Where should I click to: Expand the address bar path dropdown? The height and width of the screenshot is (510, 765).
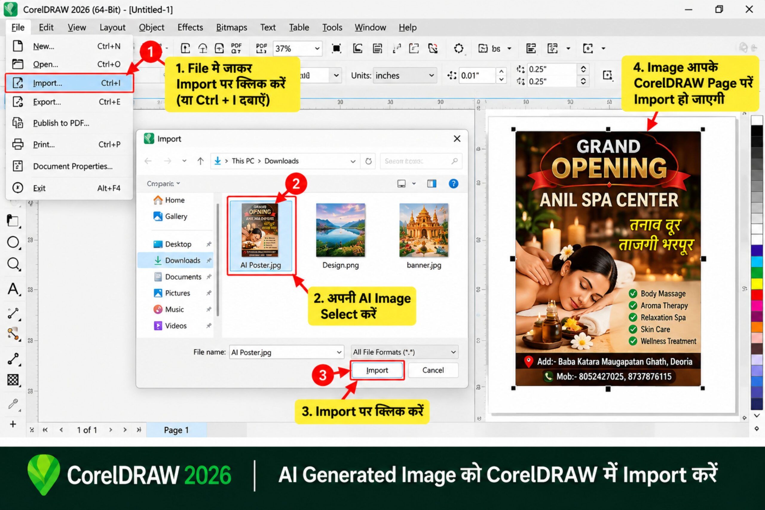(353, 161)
